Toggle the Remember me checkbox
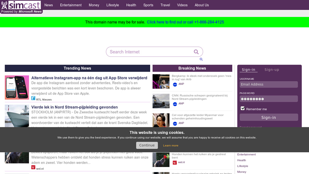The width and height of the screenshot is (309, 174). (243, 108)
